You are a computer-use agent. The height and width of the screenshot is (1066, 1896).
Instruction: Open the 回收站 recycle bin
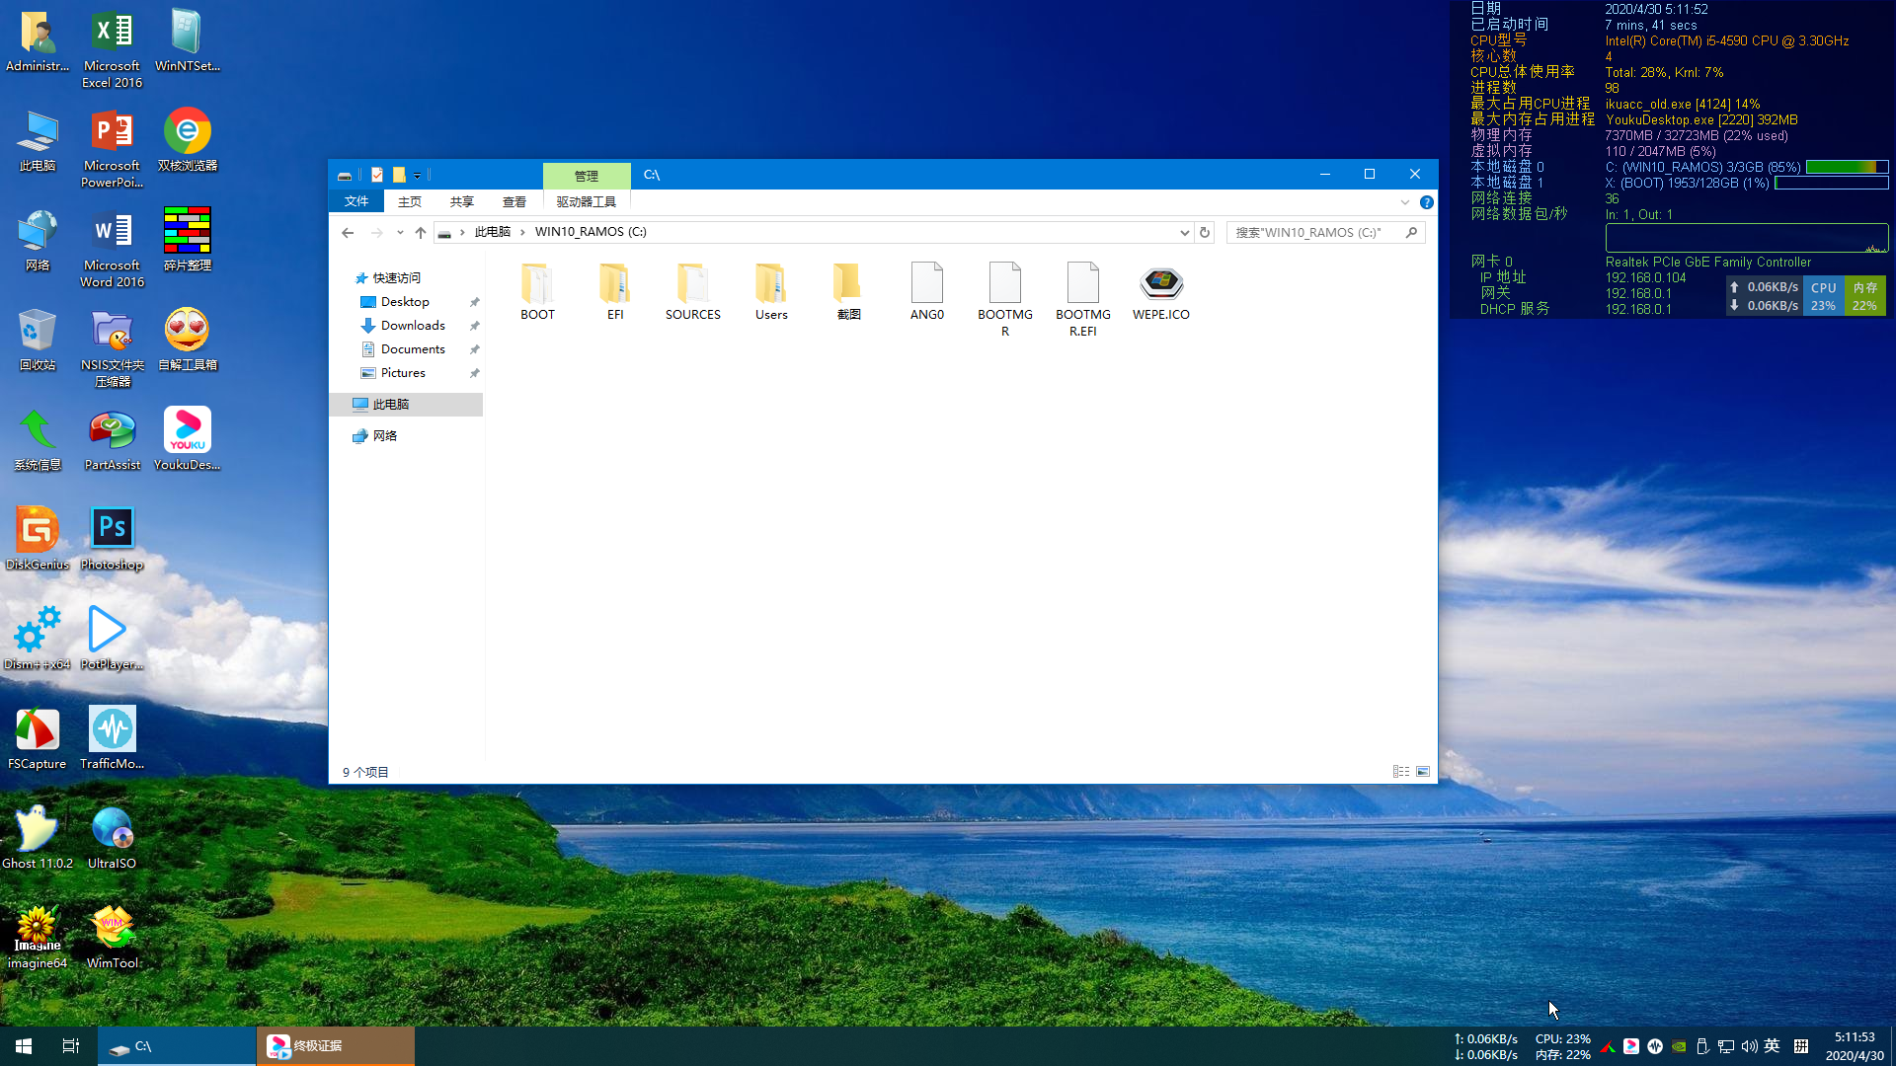coord(38,340)
